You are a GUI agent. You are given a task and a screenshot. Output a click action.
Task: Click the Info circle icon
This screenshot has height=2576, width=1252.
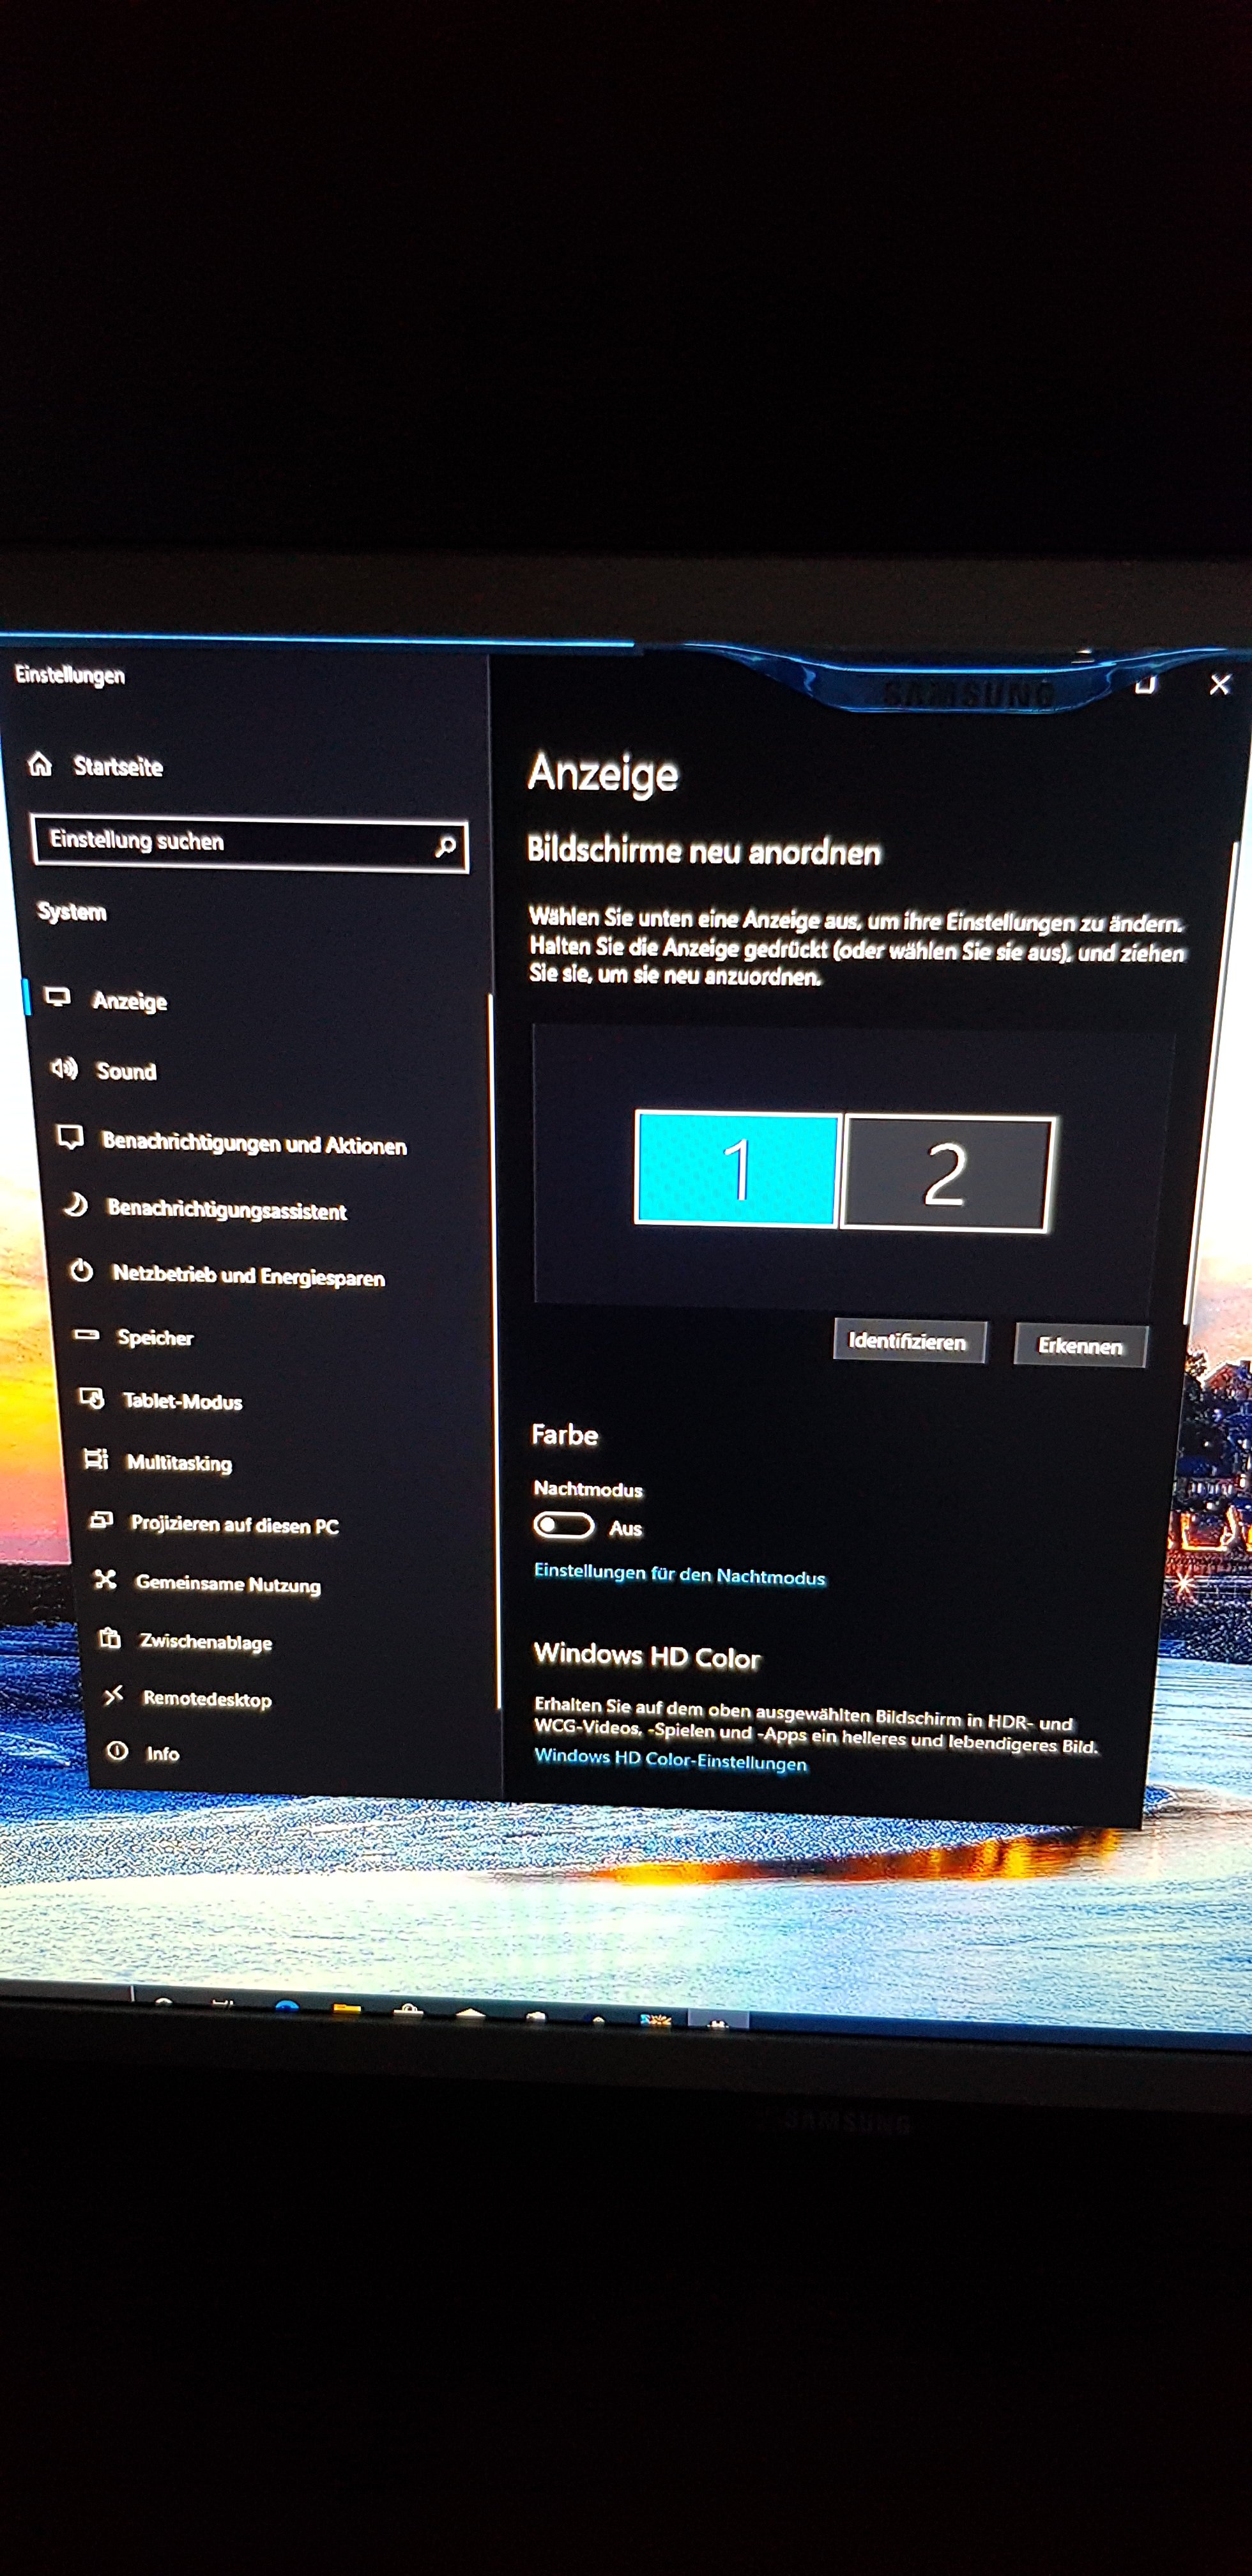[x=117, y=1751]
